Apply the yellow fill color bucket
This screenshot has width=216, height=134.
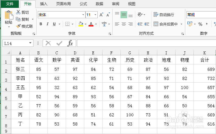81,24
